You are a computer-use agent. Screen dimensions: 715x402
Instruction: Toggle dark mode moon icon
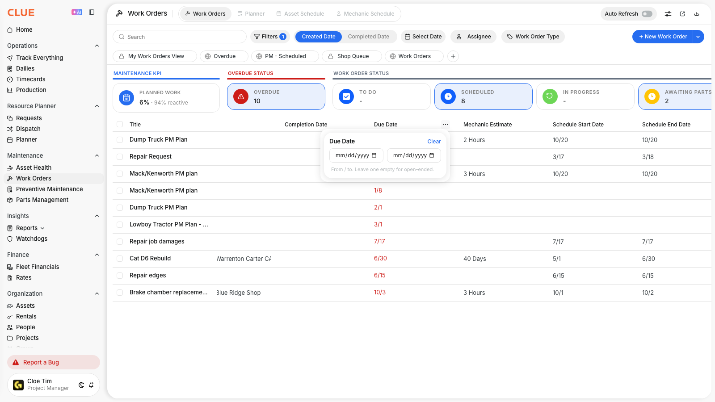tap(81, 385)
